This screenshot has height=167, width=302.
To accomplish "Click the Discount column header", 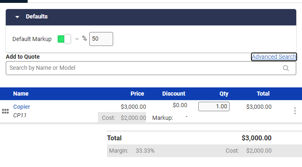I will click(x=174, y=94).
